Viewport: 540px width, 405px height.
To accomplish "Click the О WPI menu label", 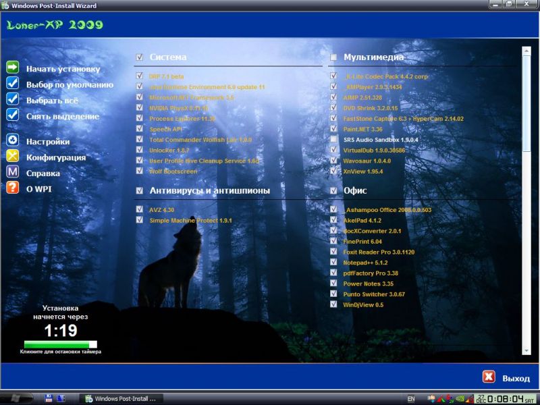I will [38, 189].
